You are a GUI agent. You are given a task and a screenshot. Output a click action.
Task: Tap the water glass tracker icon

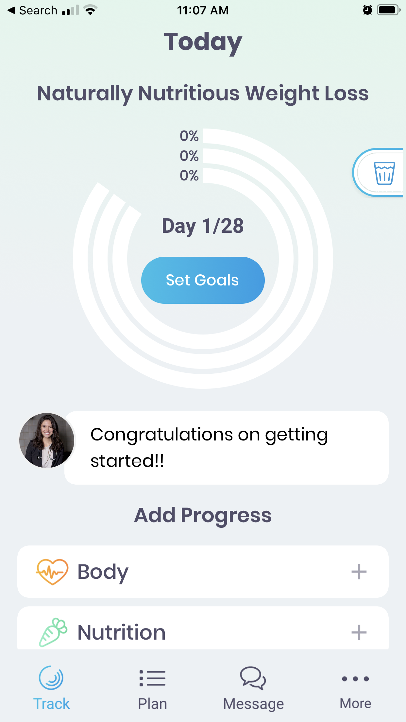coord(384,173)
